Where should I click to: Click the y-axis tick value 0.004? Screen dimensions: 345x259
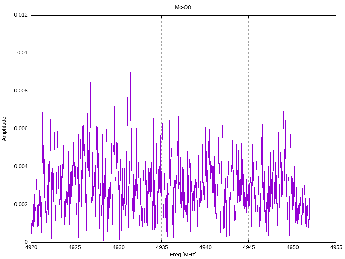21,167
